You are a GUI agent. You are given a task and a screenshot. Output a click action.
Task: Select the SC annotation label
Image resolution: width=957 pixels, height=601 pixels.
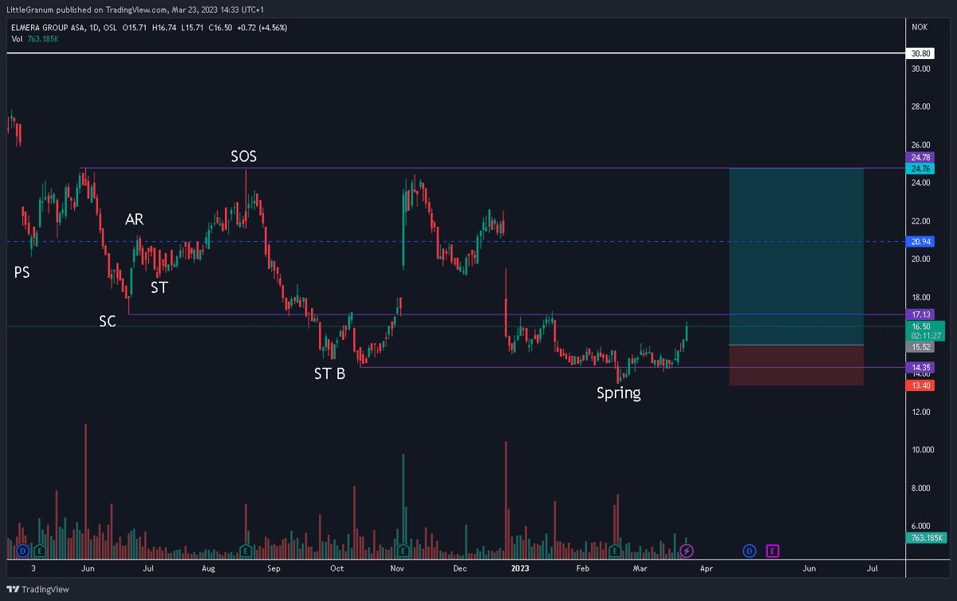click(x=108, y=321)
